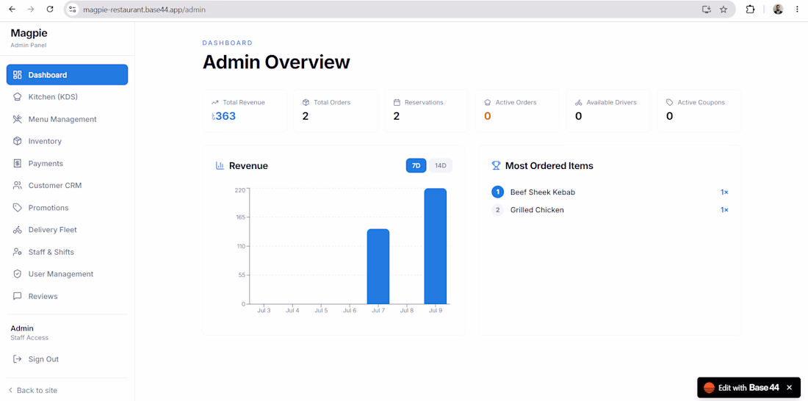Click the User Management shield icon
Viewport: 808px width, 401px height.
tap(18, 274)
